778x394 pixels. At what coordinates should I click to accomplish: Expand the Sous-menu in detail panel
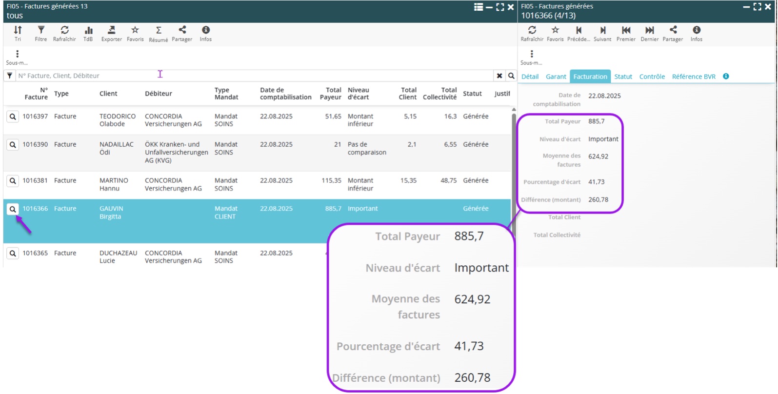[x=531, y=57]
